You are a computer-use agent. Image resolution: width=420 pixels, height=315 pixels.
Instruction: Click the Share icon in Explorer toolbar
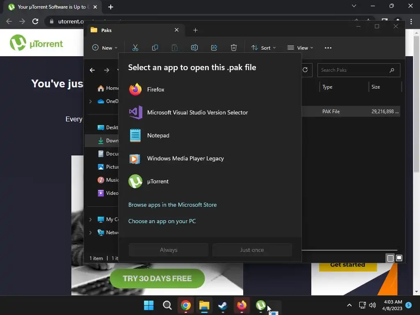(214, 48)
